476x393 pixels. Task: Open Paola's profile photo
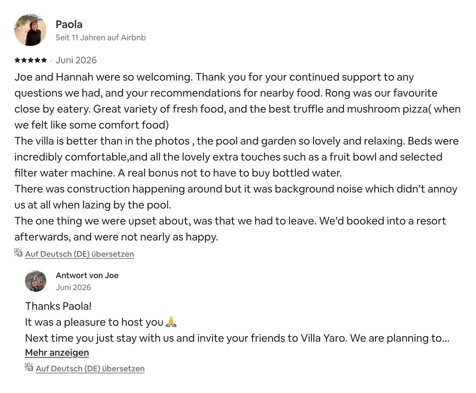click(30, 30)
